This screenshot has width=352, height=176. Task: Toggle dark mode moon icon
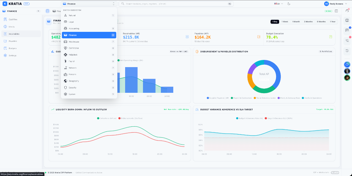coord(289,4)
